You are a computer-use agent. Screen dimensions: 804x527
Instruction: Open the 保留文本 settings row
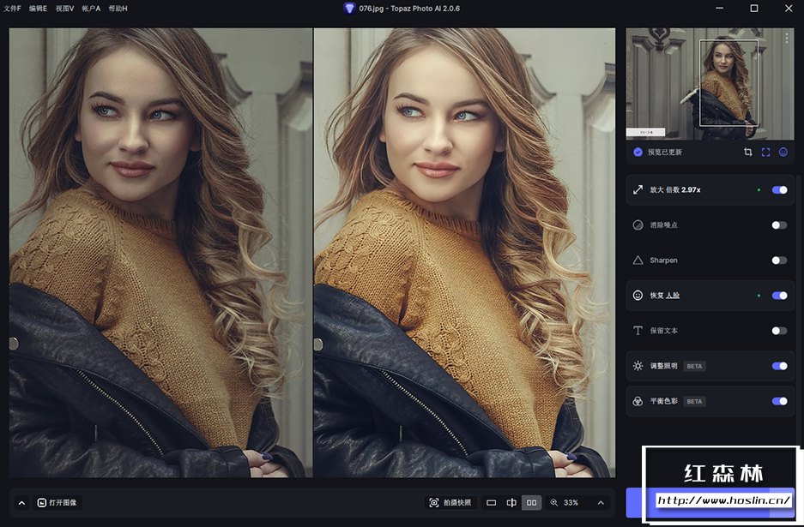pos(710,331)
